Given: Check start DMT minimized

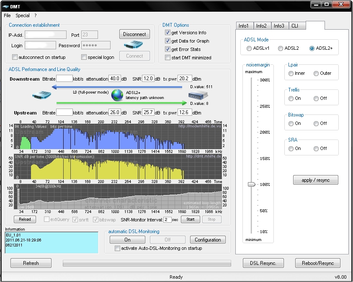Looking at the screenshot, I should coord(167,58).
